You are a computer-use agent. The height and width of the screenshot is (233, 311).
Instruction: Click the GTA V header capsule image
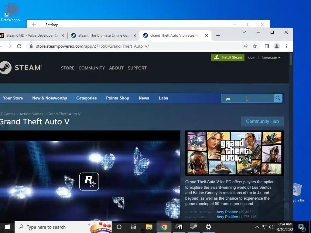click(234, 153)
